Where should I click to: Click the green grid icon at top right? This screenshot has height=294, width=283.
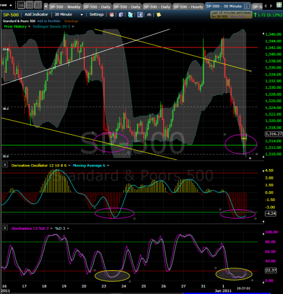(x=279, y=5)
